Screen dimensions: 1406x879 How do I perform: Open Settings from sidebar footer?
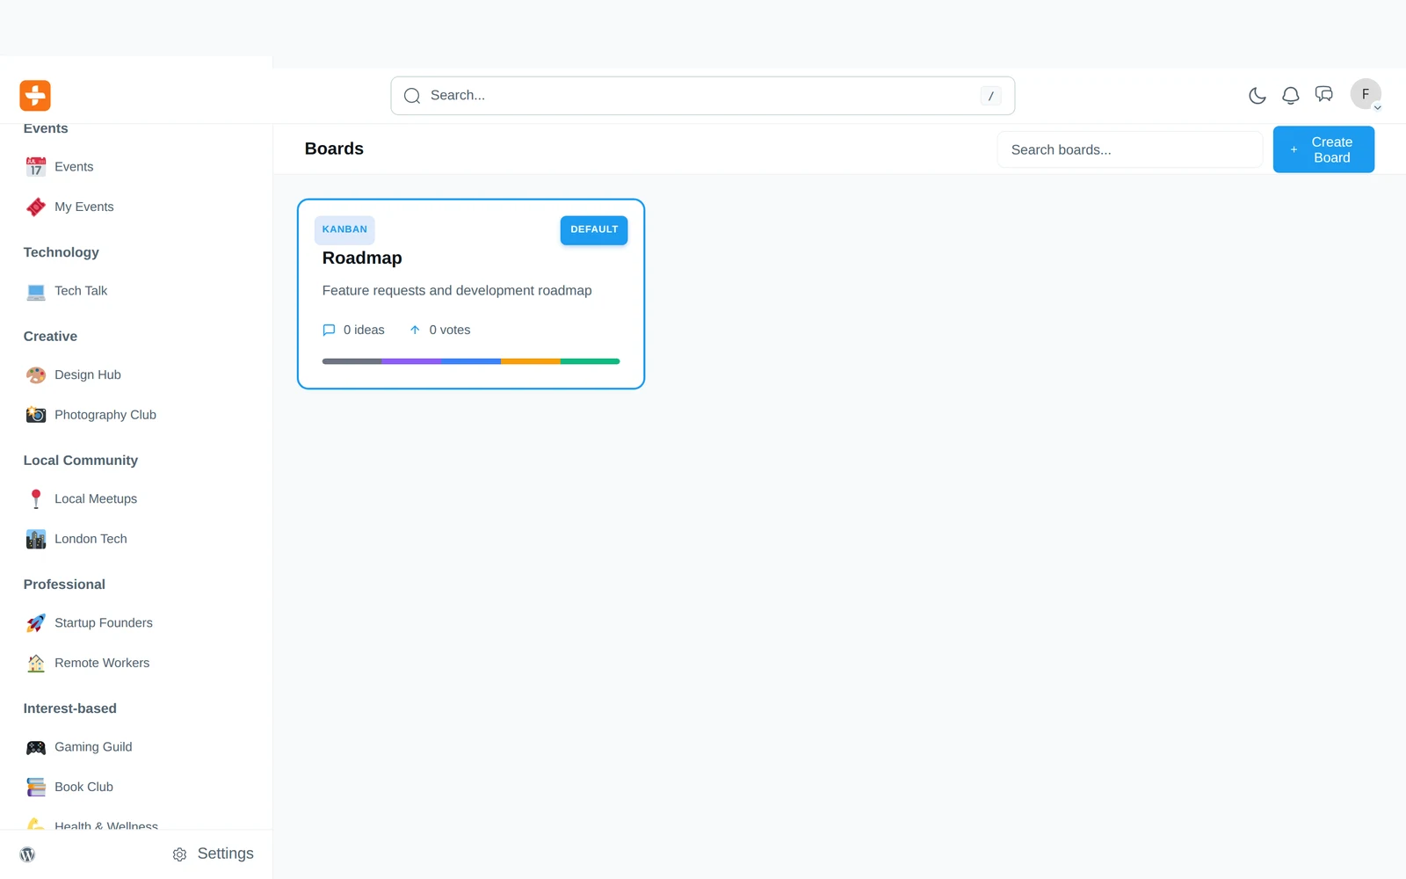214,854
